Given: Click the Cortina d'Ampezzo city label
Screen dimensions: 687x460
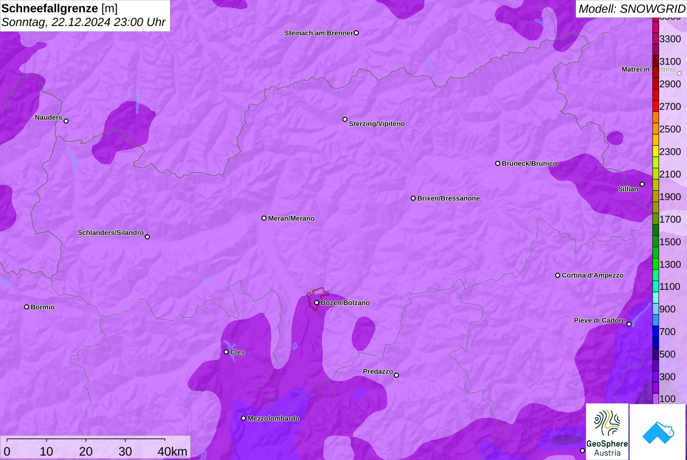Looking at the screenshot, I should click(593, 275).
